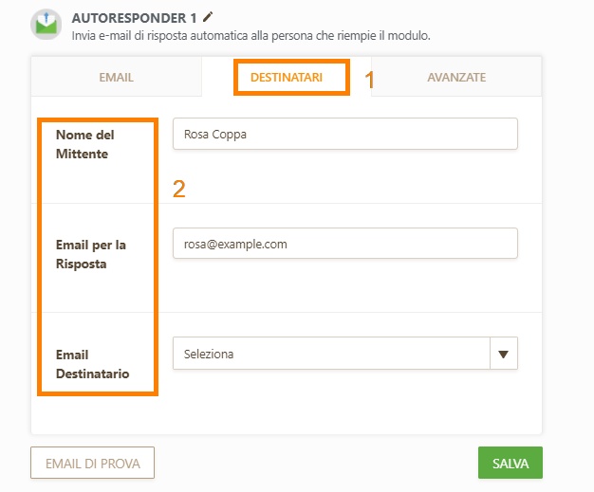Screen dimensions: 594x492
Task: Click the rosa@example.com reply email field
Action: (x=345, y=244)
